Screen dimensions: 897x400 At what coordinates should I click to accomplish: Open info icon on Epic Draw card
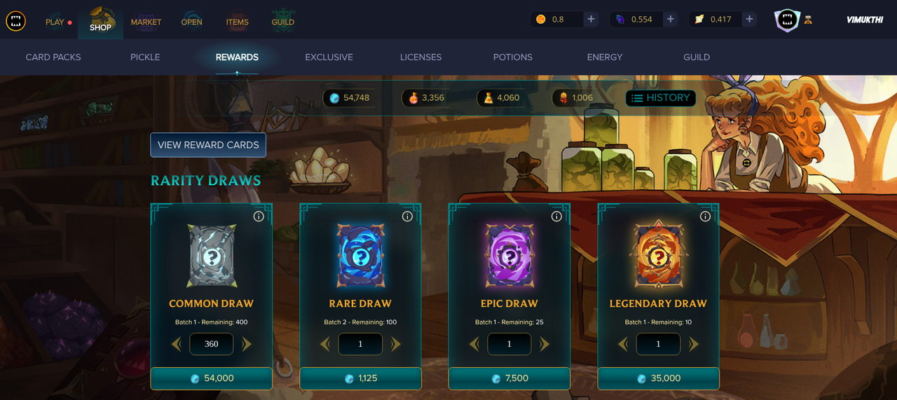tap(556, 216)
